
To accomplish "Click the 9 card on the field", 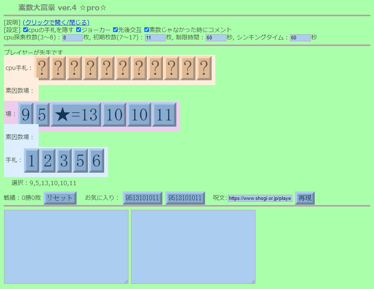I will pyautogui.click(x=26, y=114).
